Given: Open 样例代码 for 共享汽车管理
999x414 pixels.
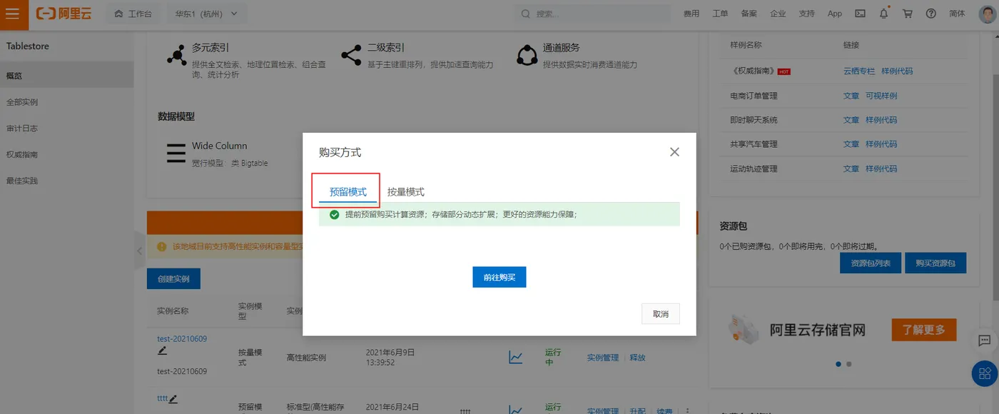Looking at the screenshot, I should tap(881, 144).
